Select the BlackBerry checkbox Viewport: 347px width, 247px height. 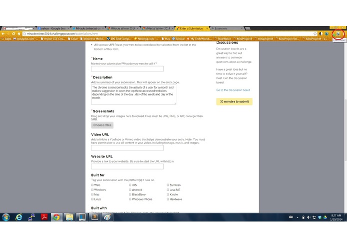(x=130, y=194)
